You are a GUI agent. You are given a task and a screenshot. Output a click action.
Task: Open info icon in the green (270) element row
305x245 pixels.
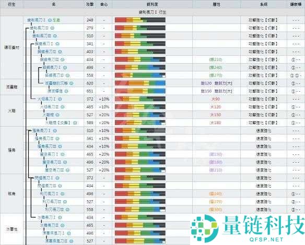pyautogui.click(x=67, y=76)
